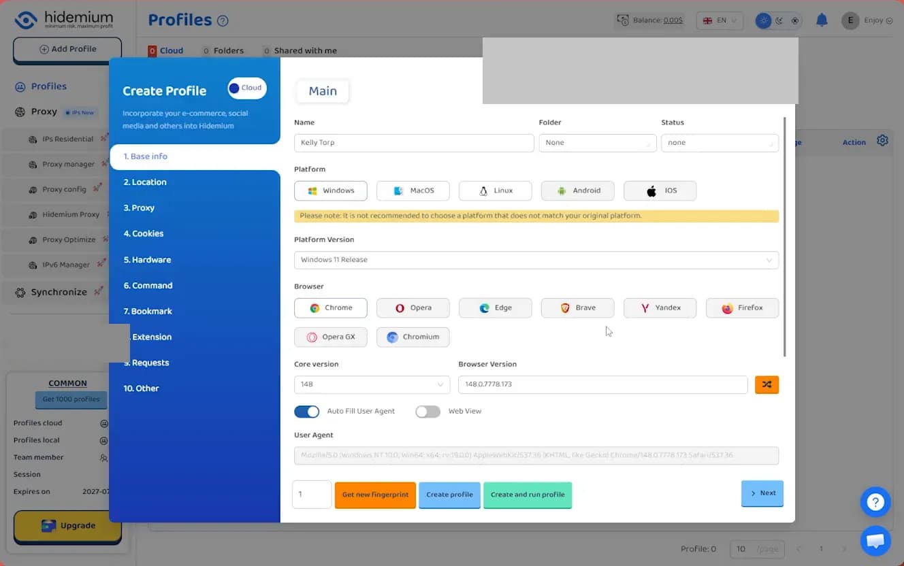Image resolution: width=904 pixels, height=566 pixels.
Task: Click the user avatar E icon
Action: click(850, 20)
